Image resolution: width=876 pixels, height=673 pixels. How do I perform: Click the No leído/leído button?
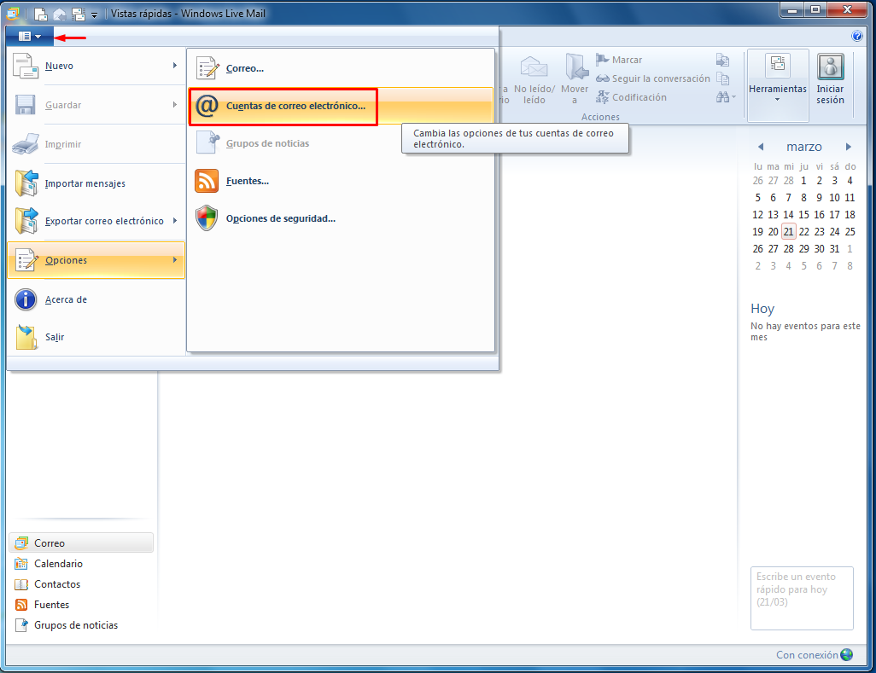(x=534, y=79)
